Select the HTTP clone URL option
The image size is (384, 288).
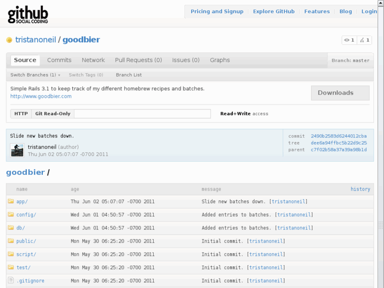pyautogui.click(x=21, y=114)
